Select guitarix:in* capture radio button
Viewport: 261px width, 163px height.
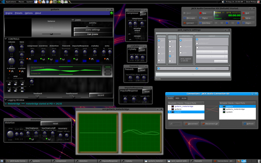click(x=197, y=43)
